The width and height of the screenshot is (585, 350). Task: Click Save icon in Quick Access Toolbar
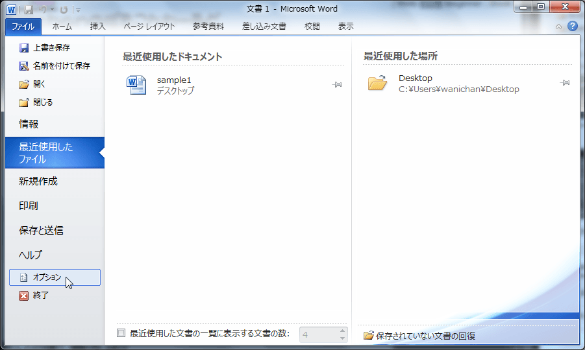pyautogui.click(x=29, y=10)
